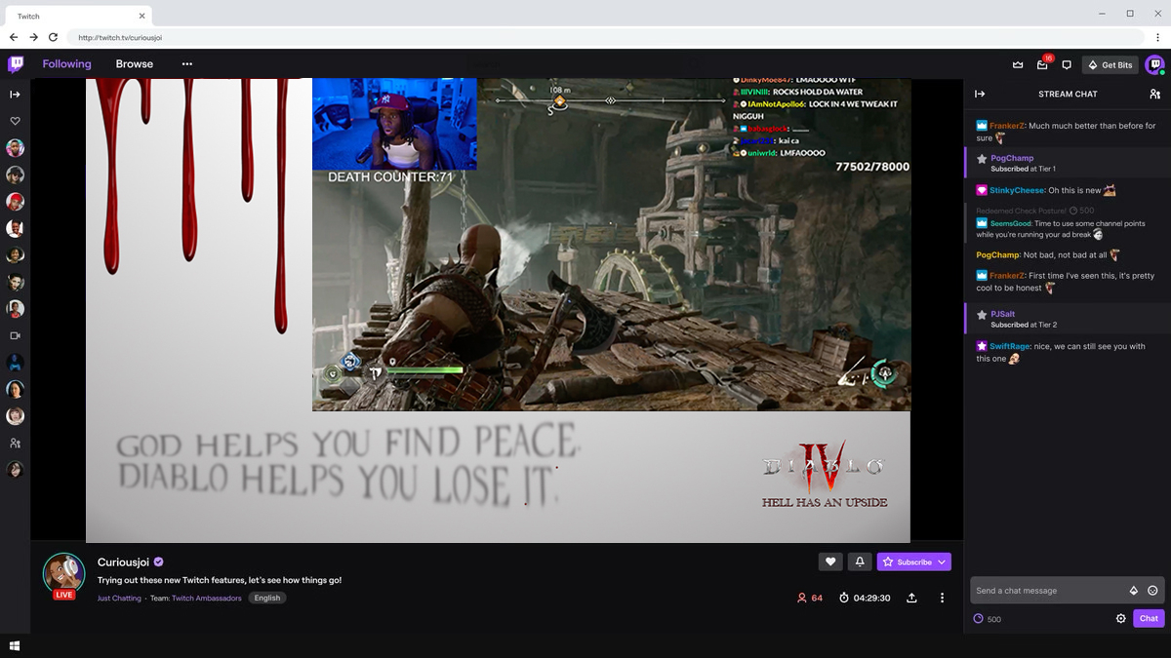Click the Bits icon in chat input
Screen dimensions: 1171x658
click(1134, 591)
